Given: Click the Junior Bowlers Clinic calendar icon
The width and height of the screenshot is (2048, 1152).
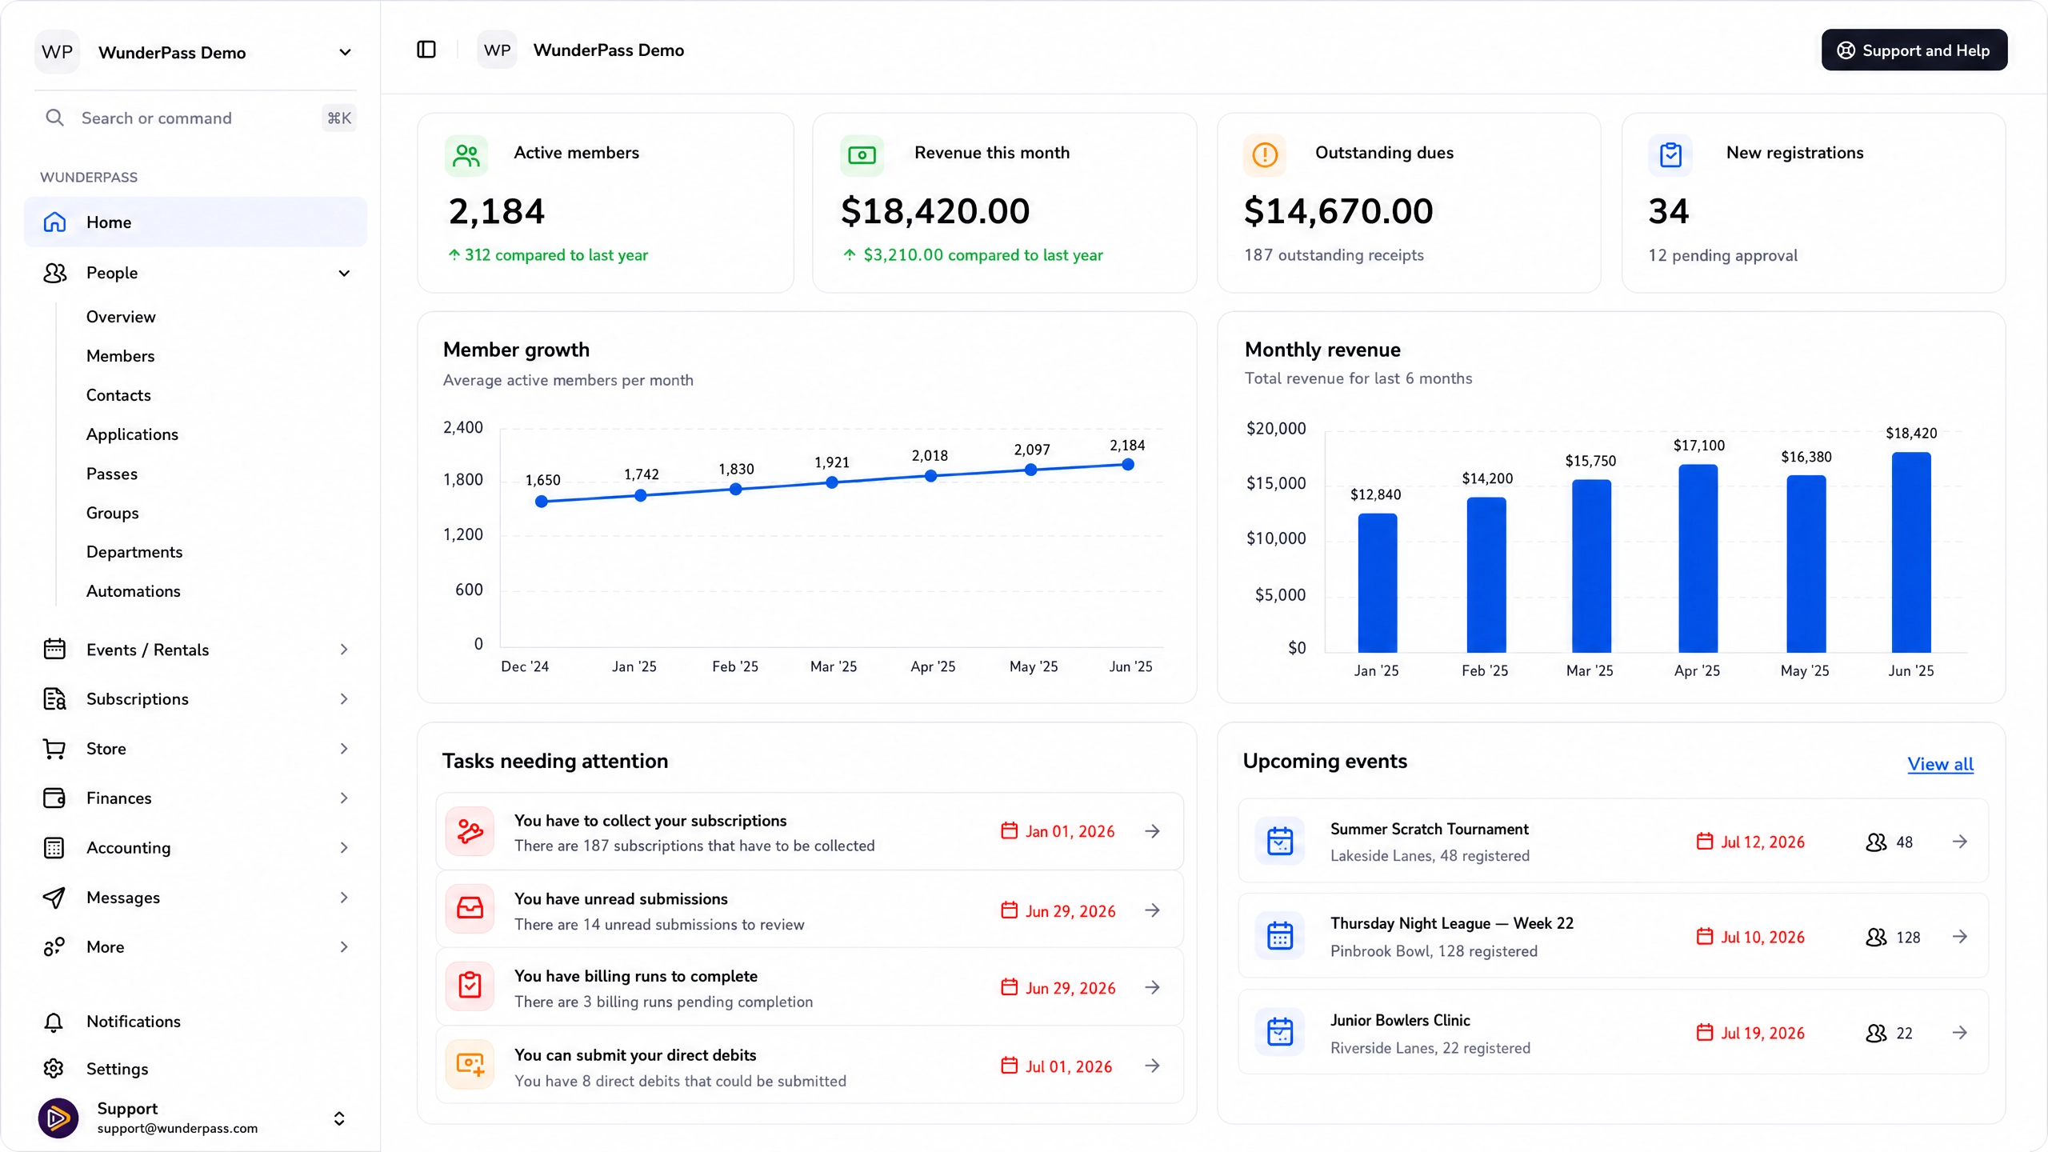Looking at the screenshot, I should [x=1280, y=1032].
